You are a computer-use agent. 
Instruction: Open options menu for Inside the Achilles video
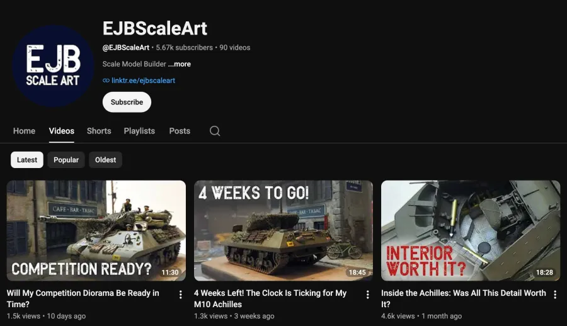555,295
